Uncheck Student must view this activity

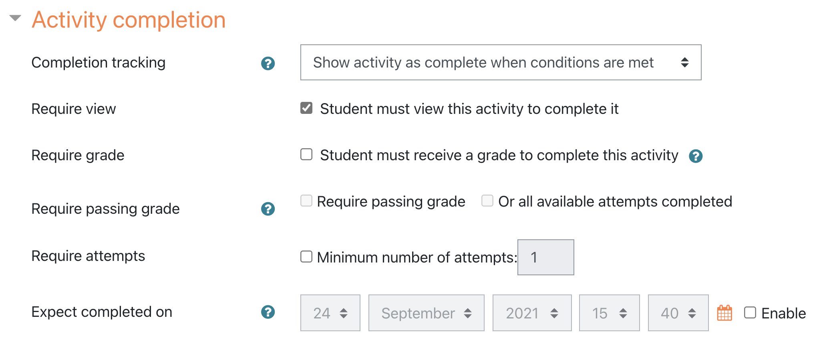pos(306,108)
